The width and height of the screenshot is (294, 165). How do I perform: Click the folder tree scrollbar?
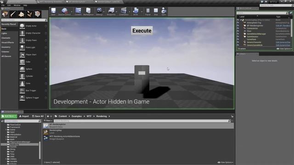pyautogui.click(x=40, y=150)
